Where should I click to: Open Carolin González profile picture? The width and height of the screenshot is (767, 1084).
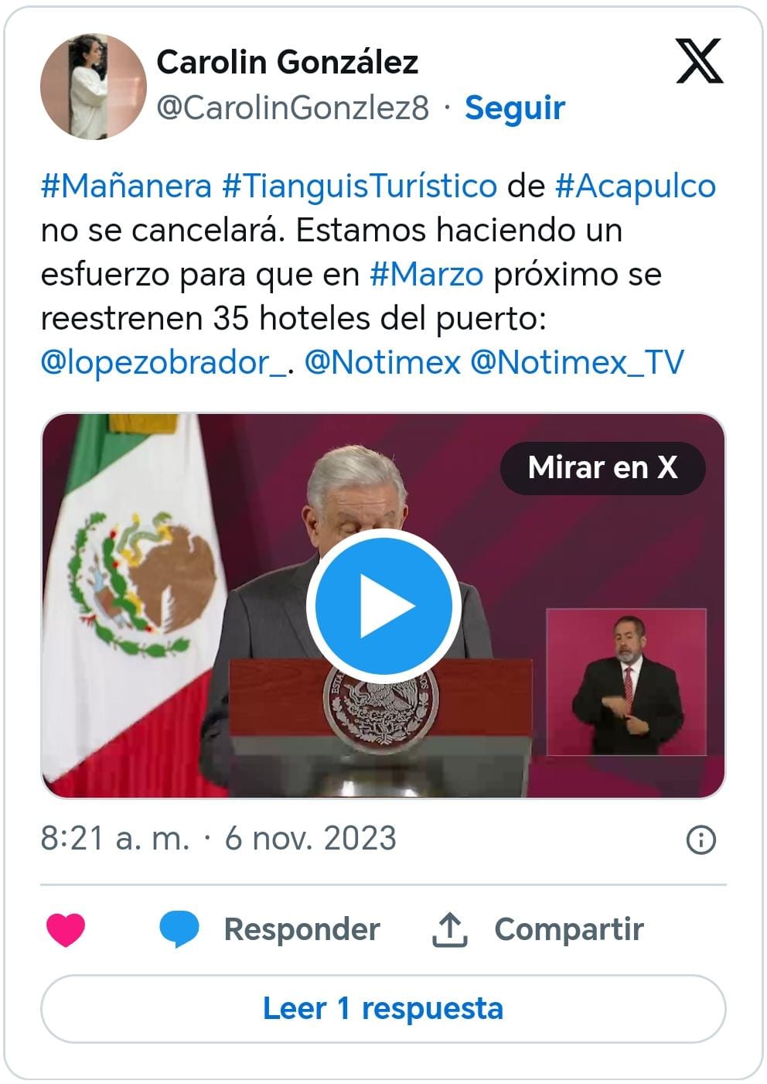point(93,86)
